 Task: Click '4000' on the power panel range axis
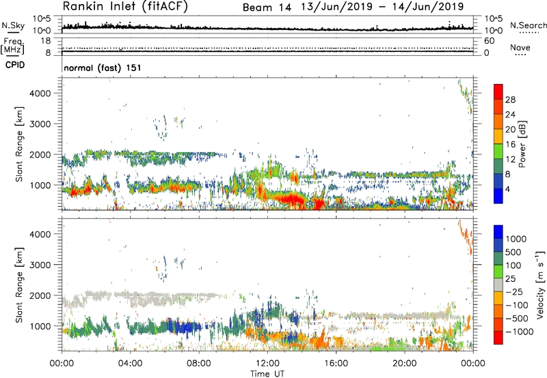[x=40, y=93]
